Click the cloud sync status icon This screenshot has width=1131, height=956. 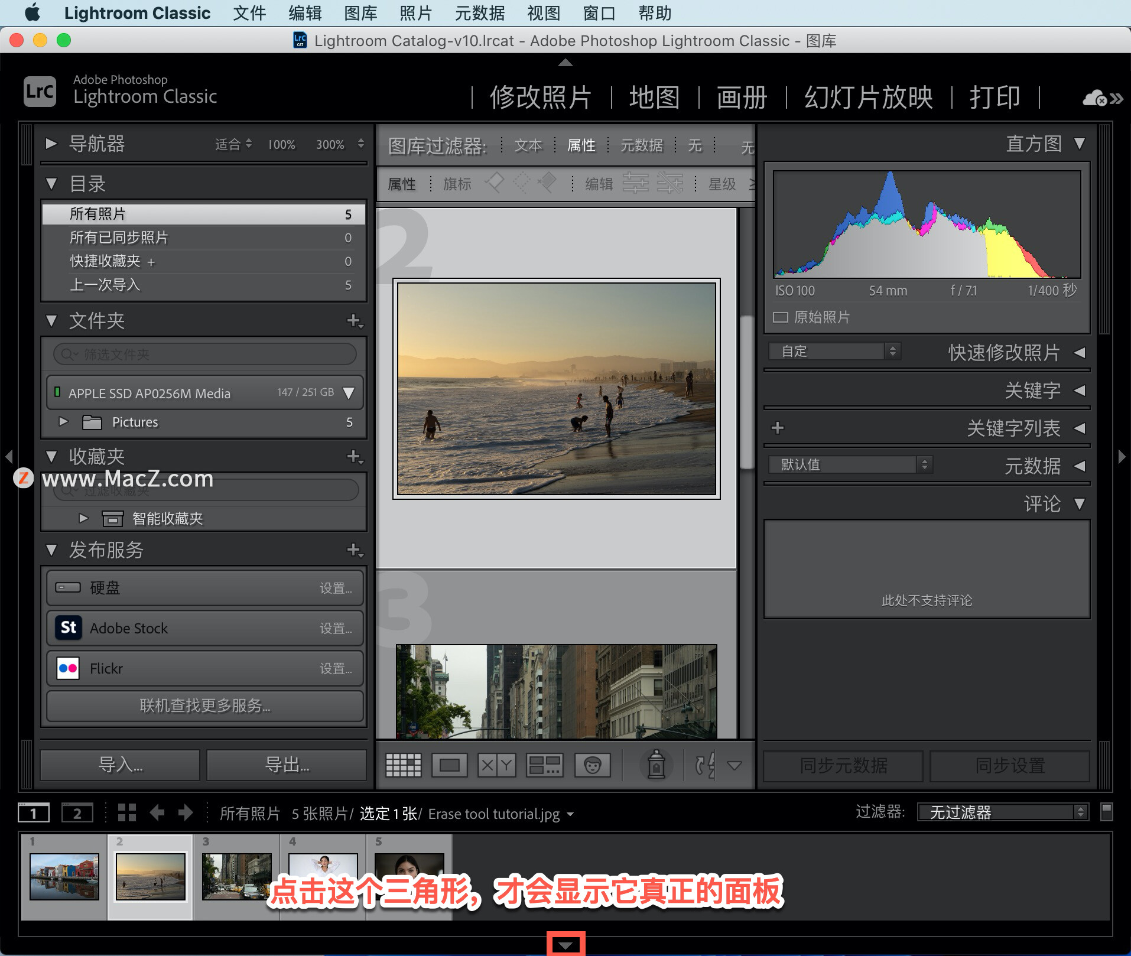point(1095,98)
